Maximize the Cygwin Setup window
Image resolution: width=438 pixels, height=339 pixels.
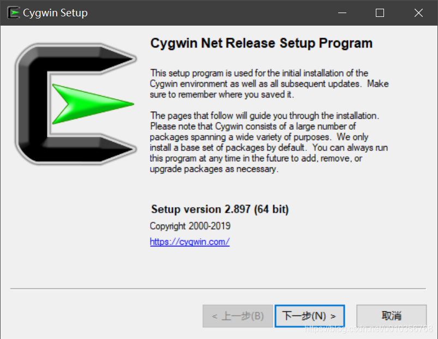point(380,13)
